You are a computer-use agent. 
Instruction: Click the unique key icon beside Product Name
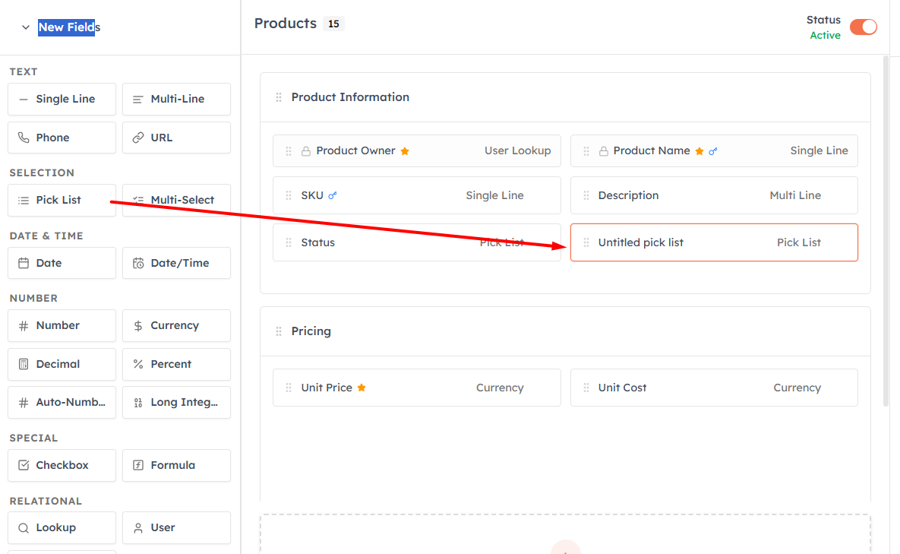pyautogui.click(x=713, y=151)
